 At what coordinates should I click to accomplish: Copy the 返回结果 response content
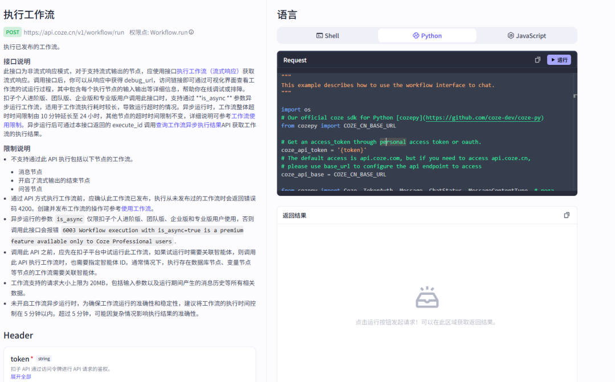coord(567,215)
